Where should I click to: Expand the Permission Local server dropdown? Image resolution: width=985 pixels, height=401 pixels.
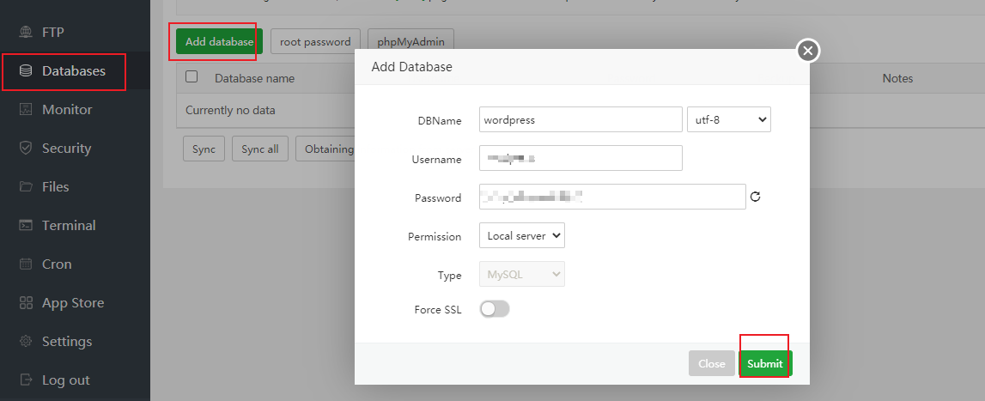pyautogui.click(x=521, y=235)
